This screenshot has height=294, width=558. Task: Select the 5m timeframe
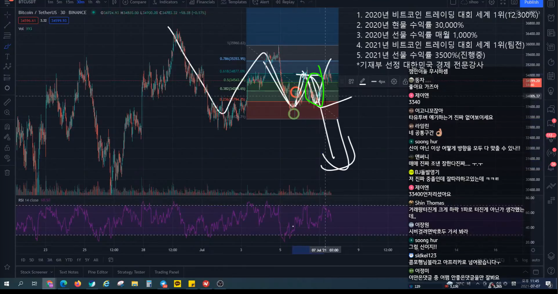59,2
